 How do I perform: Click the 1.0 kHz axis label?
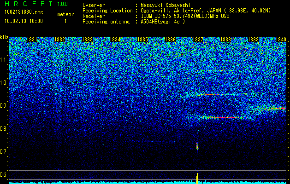3,83
